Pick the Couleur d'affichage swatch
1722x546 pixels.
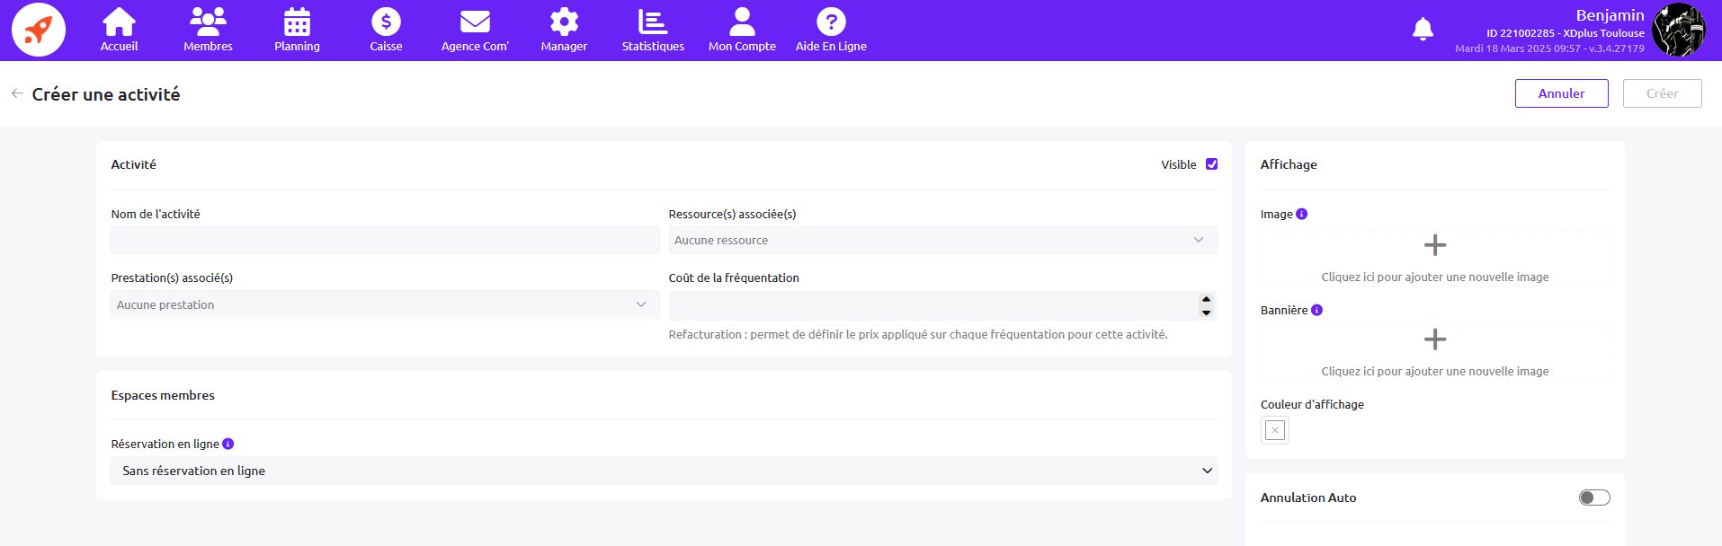(1274, 430)
